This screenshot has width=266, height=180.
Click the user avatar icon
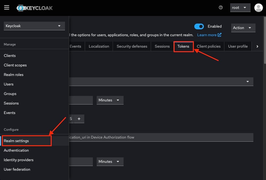point(258,7)
